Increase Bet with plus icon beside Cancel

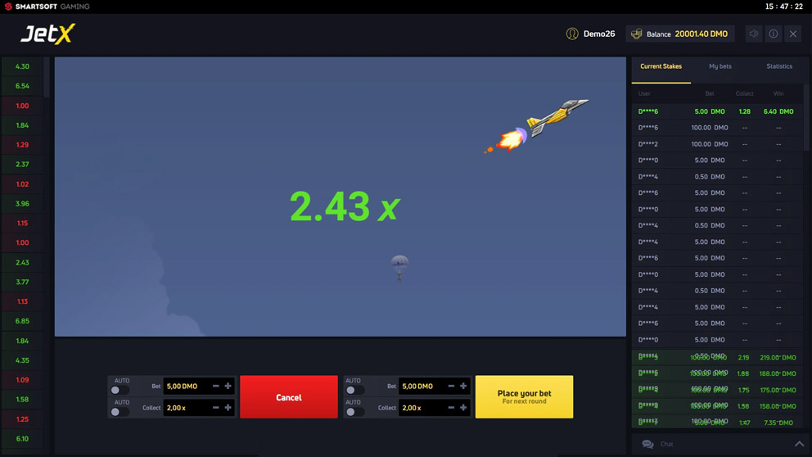(x=228, y=386)
